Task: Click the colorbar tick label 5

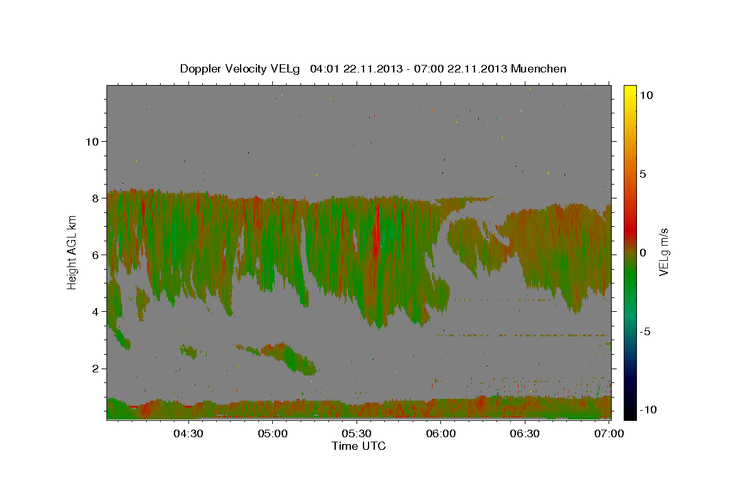Action: click(643, 173)
